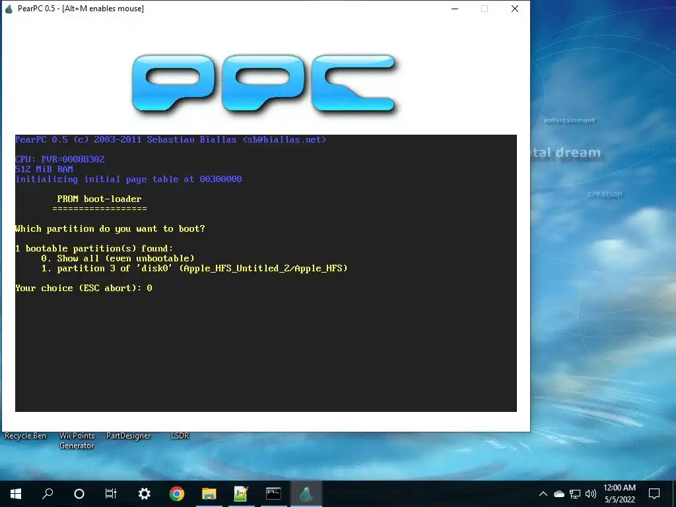The image size is (676, 507).
Task: Switch to the green notepad app on taskbar
Action: coord(241,494)
